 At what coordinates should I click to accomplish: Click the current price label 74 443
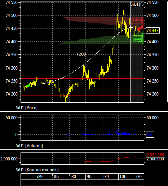coord(152,31)
